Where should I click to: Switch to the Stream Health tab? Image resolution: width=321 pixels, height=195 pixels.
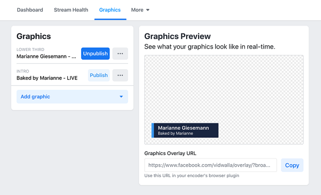click(x=71, y=10)
